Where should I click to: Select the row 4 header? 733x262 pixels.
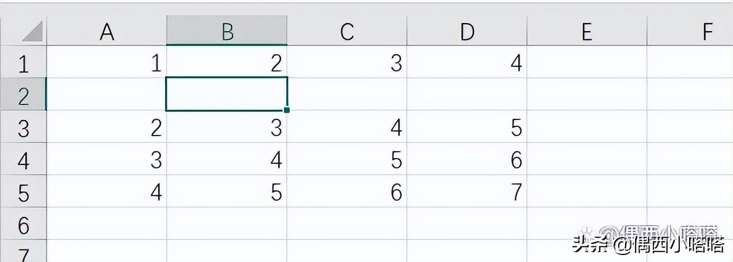click(x=23, y=160)
